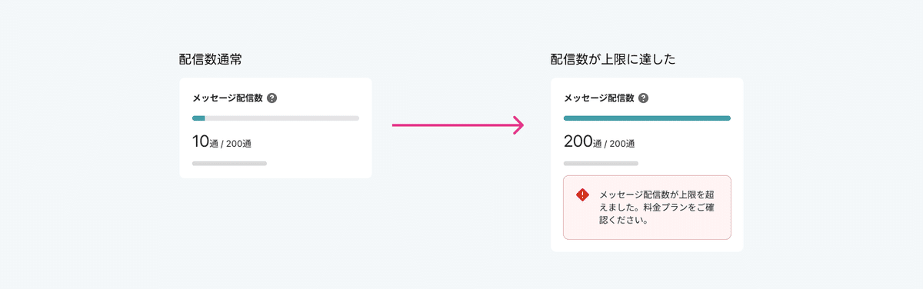The width and height of the screenshot is (923, 289).
Task: Click the メッセージ配信数 title in right card
Action: pyautogui.click(x=599, y=98)
